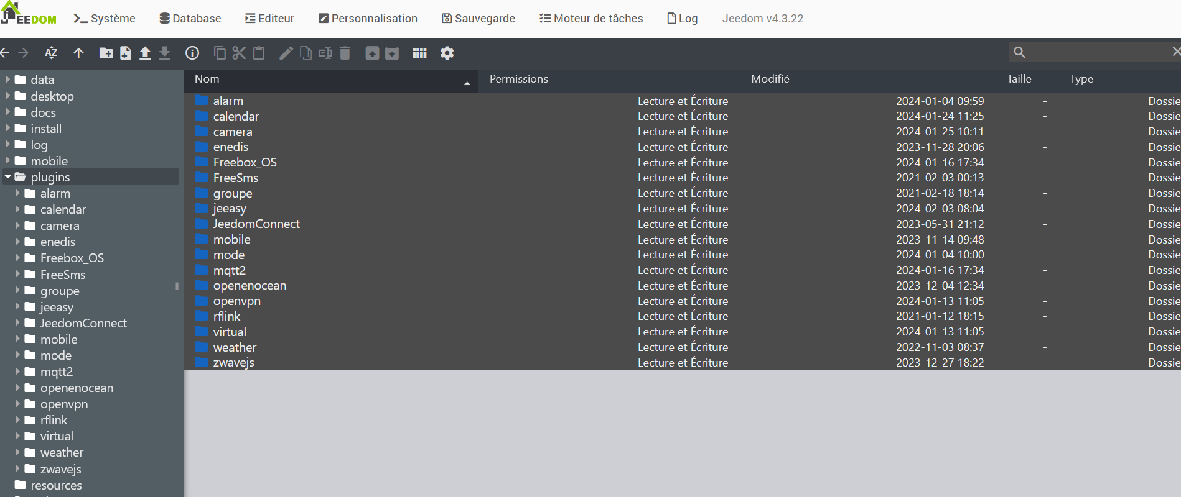Select the install folder in the tree
The height and width of the screenshot is (497, 1181).
point(46,129)
